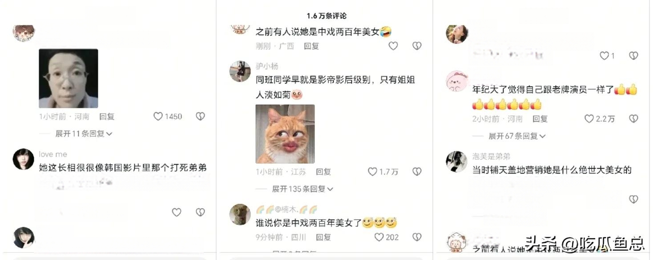Dislike the 1450-likes Henan comment
Image resolution: width=653 pixels, height=260 pixels.
tap(200, 116)
